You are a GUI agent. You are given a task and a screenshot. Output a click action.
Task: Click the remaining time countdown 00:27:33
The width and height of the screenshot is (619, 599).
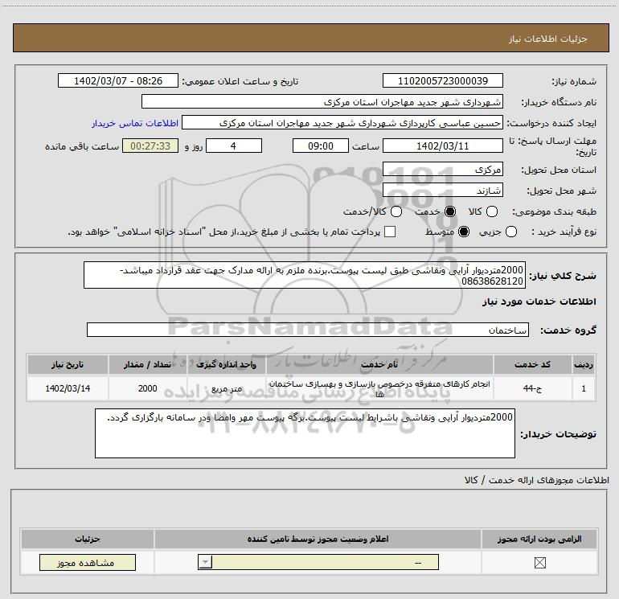point(150,146)
